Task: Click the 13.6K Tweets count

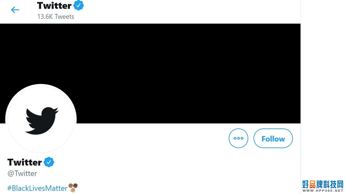Action: [x=56, y=16]
